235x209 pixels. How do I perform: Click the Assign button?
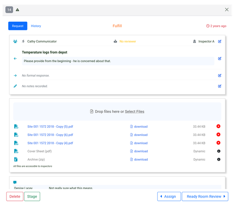click(169, 196)
